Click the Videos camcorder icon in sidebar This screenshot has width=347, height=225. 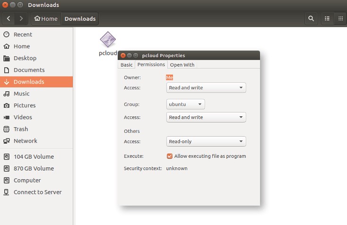(x=7, y=117)
